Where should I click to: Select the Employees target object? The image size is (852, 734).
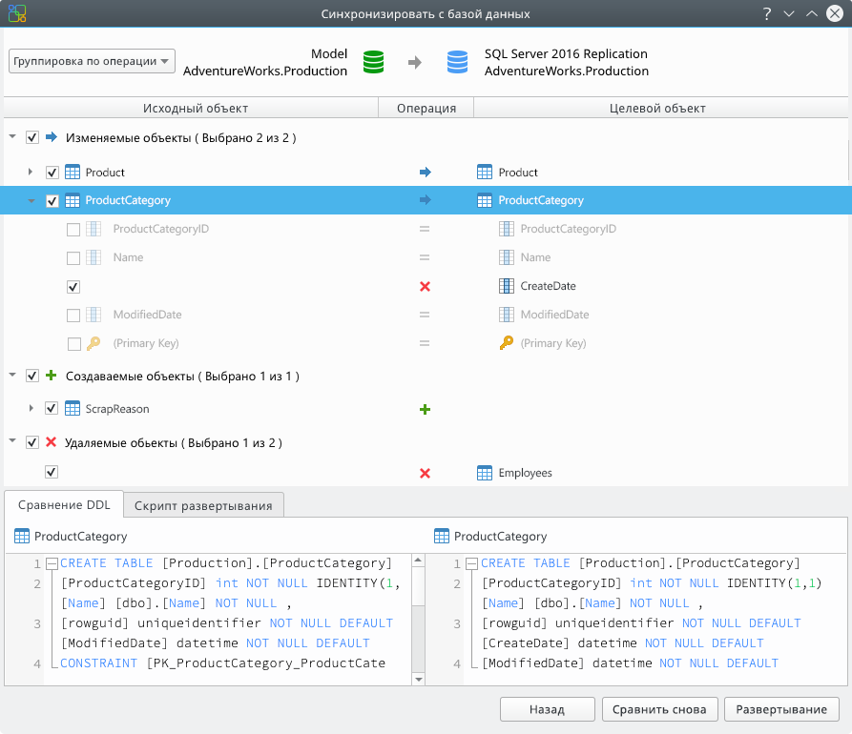click(525, 473)
